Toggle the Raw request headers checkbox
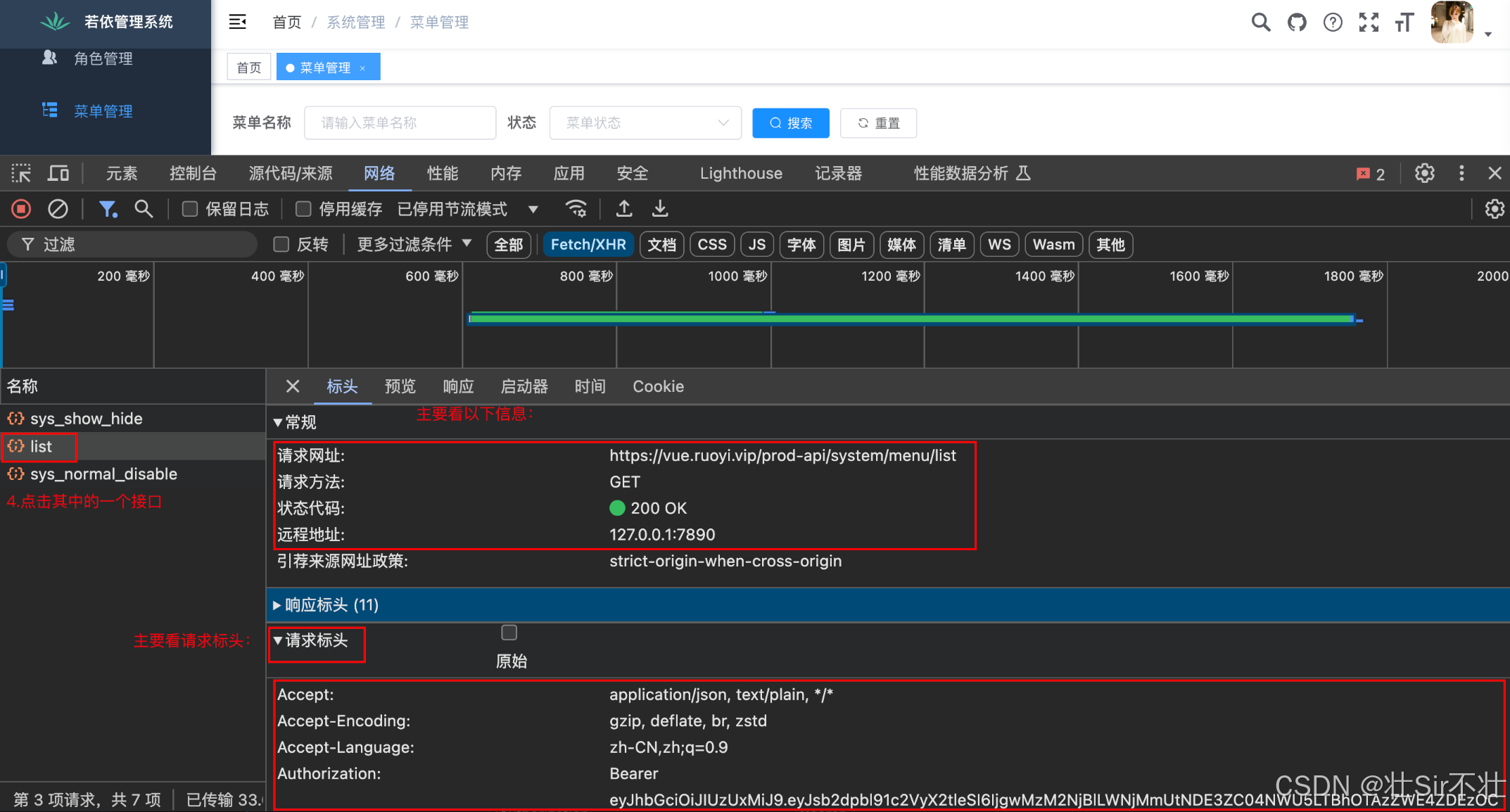 (x=509, y=633)
